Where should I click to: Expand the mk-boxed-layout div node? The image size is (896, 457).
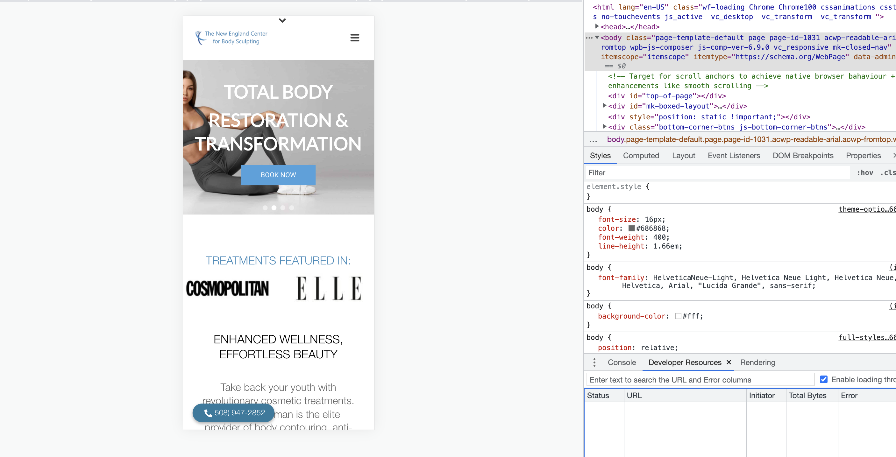605,106
